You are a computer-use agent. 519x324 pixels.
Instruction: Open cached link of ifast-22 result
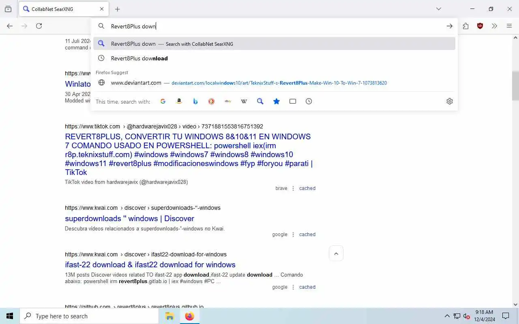pos(307,287)
